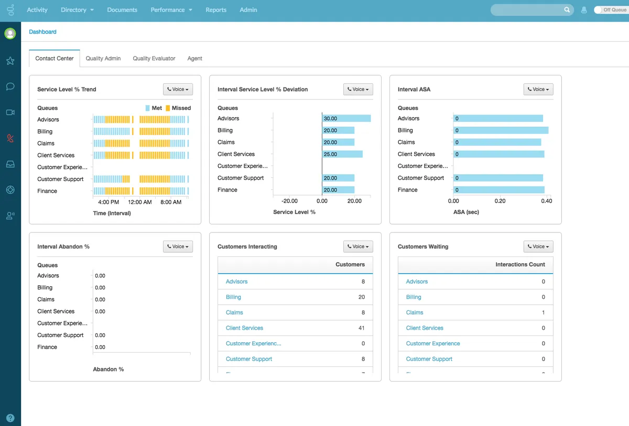Select the Agent tab

coord(194,58)
